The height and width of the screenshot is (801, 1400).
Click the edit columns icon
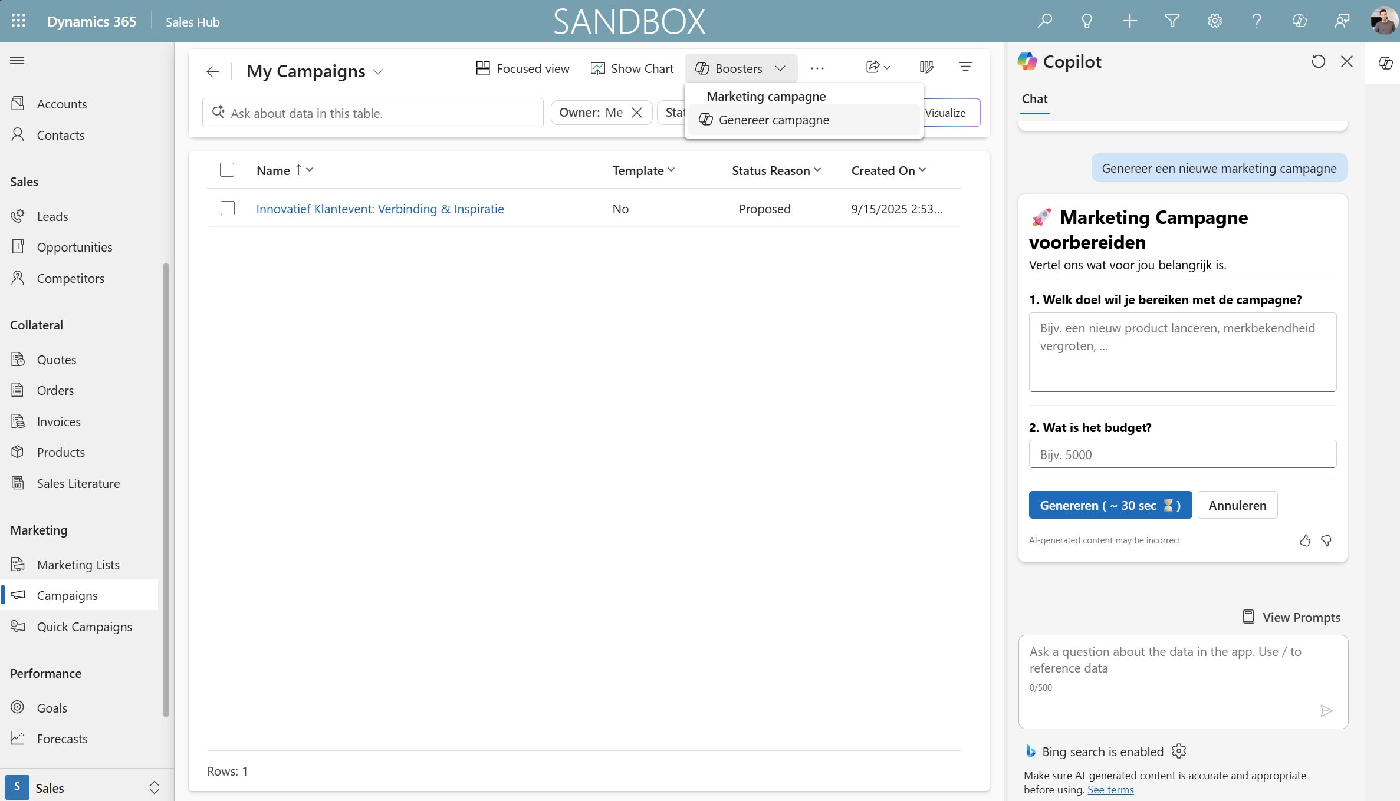coord(926,67)
